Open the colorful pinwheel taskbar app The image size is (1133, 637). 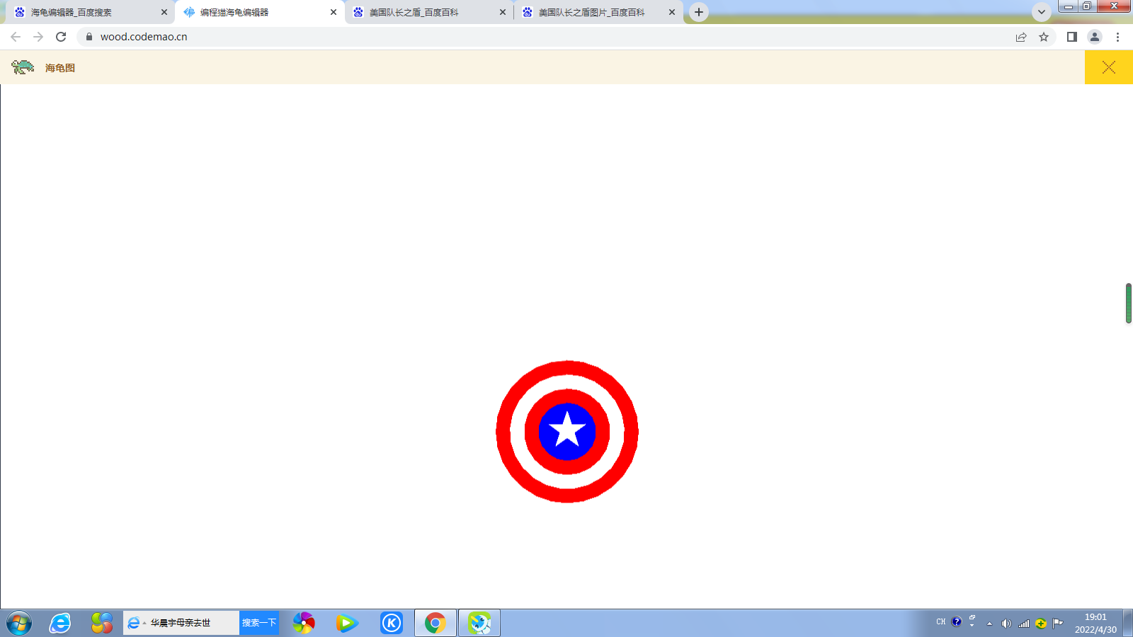click(304, 623)
